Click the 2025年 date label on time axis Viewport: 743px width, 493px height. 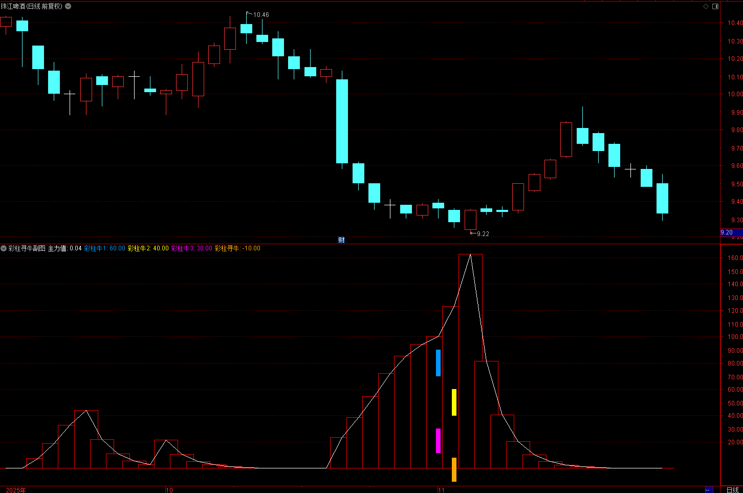[16, 490]
